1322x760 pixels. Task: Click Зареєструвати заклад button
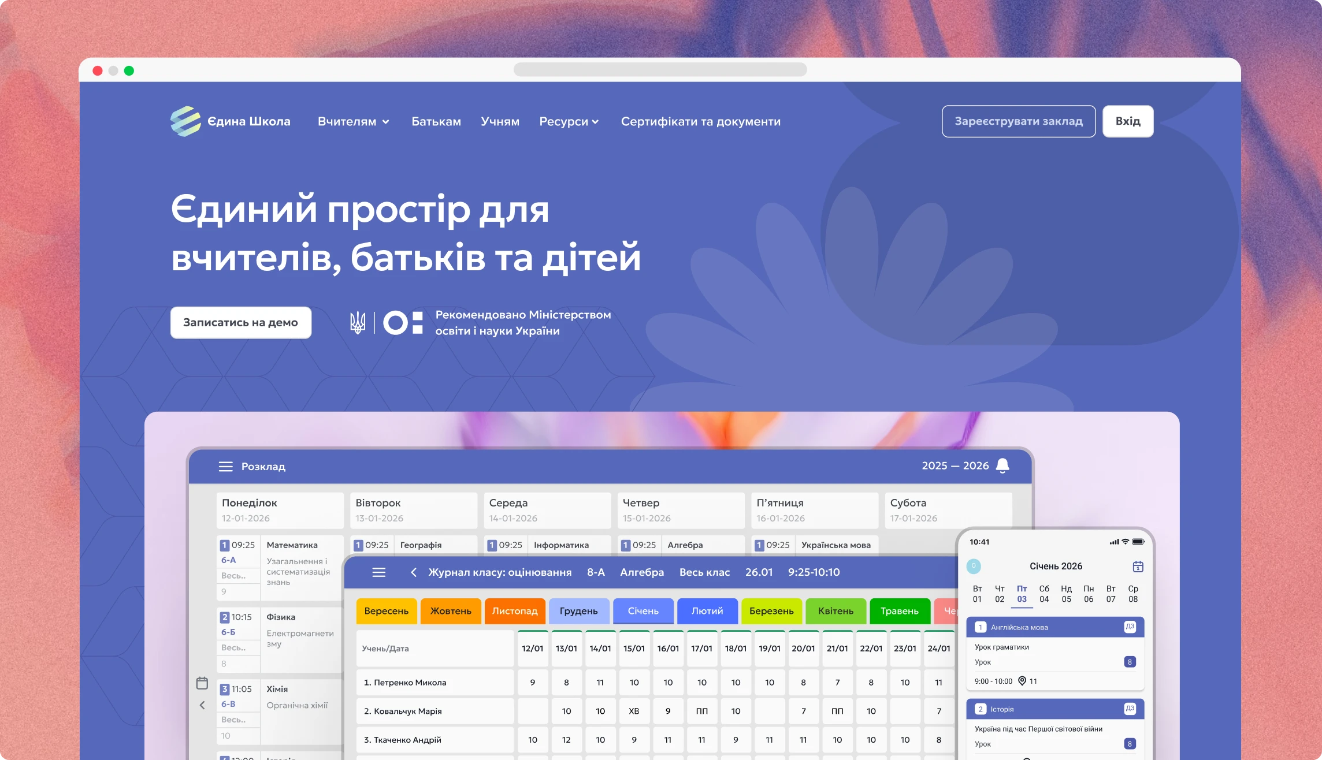point(1019,121)
